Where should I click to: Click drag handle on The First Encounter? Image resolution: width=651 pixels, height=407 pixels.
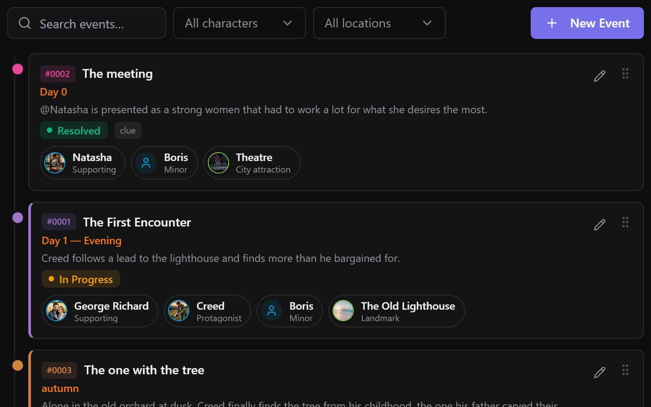[625, 222]
